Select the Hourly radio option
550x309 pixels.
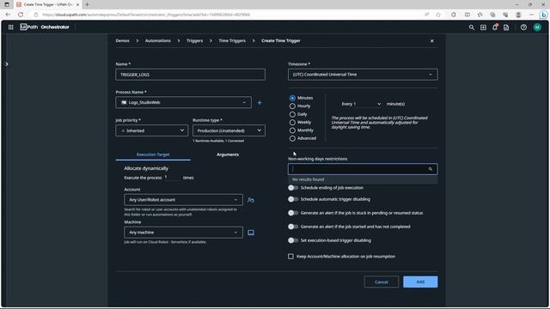click(x=292, y=106)
